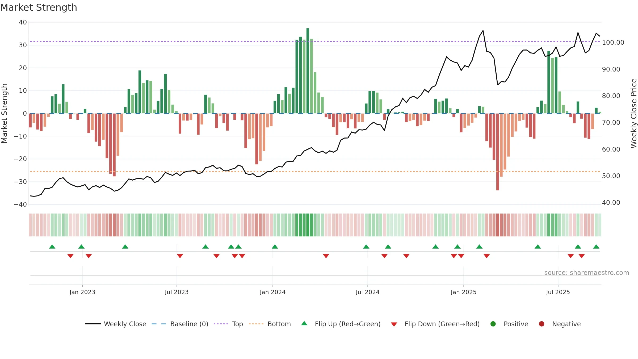This screenshot has width=638, height=359.
Task: Click the −20 strength axis value
Action: [20, 159]
